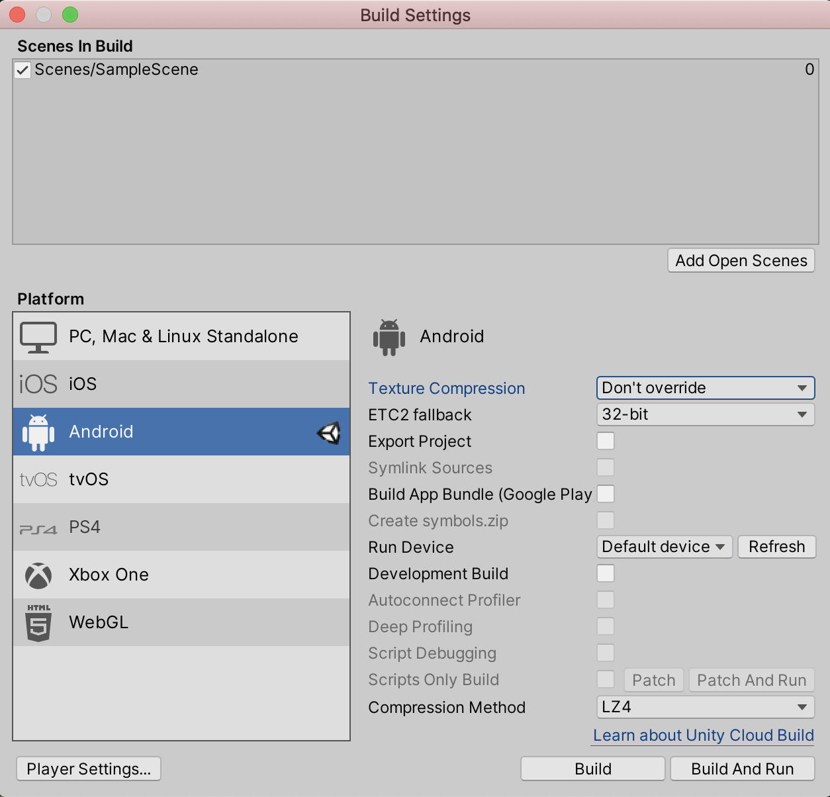Enable Build App Bundle (Google Play) checkbox
Image resolution: width=830 pixels, height=797 pixels.
(x=606, y=494)
